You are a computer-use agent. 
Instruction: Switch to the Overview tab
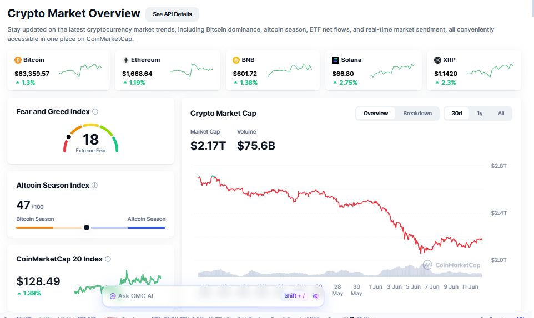376,114
